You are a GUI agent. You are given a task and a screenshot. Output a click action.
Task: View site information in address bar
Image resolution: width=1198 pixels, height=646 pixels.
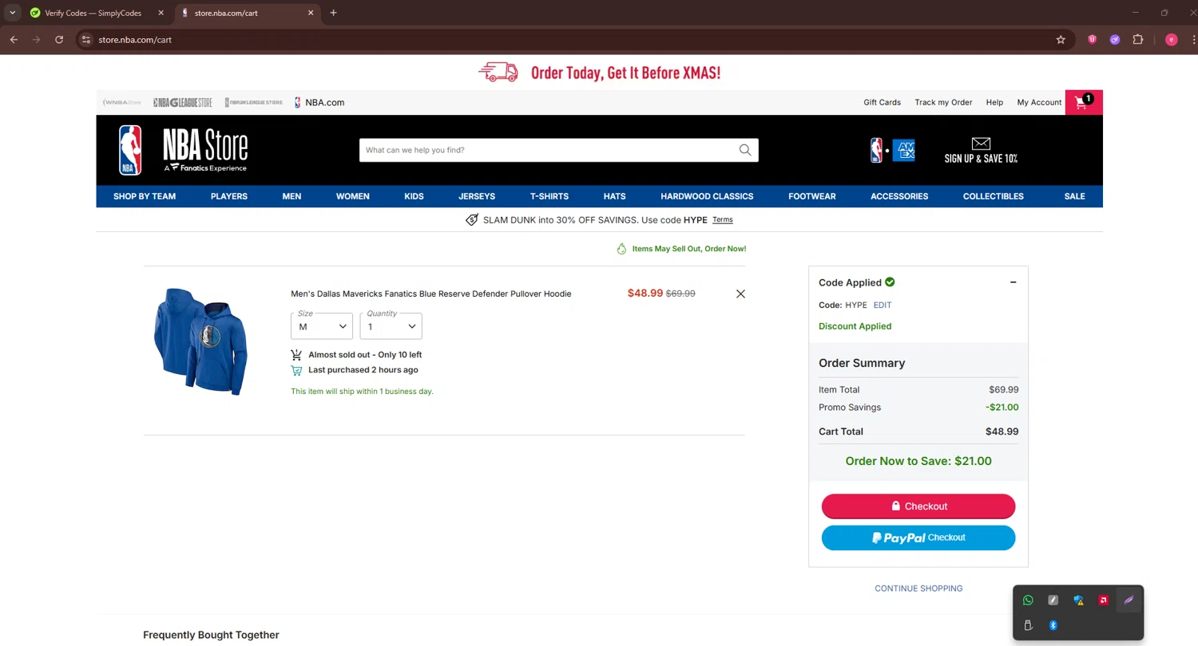(86, 40)
